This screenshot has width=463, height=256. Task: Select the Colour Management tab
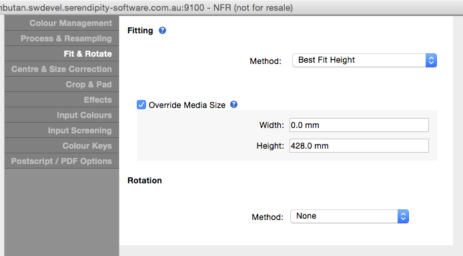point(62,23)
